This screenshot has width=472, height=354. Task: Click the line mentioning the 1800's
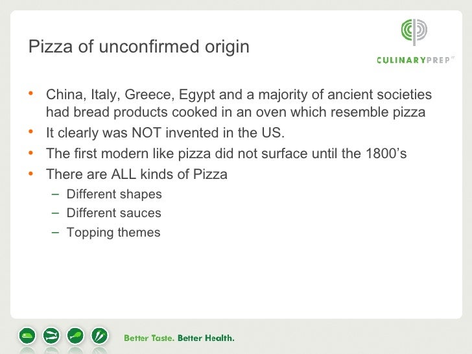[226, 154]
